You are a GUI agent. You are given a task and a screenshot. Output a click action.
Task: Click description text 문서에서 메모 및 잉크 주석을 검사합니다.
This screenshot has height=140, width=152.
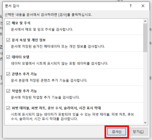pyautogui.click(x=42, y=29)
